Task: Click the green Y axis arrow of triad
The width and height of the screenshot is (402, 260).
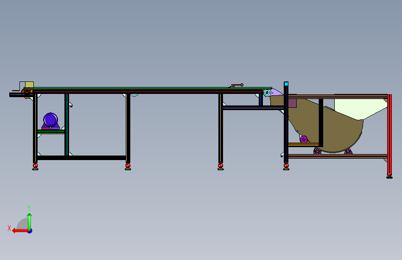Action: [x=30, y=222]
